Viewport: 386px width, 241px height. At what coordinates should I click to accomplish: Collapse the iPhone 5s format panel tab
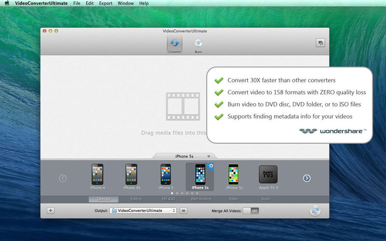coord(184,156)
